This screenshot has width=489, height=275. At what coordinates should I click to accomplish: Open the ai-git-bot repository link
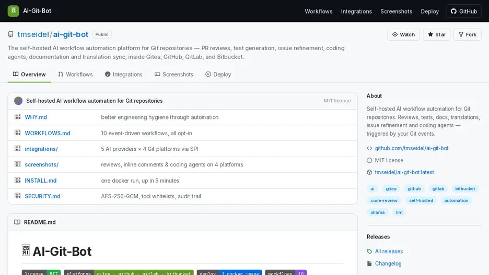tap(71, 34)
